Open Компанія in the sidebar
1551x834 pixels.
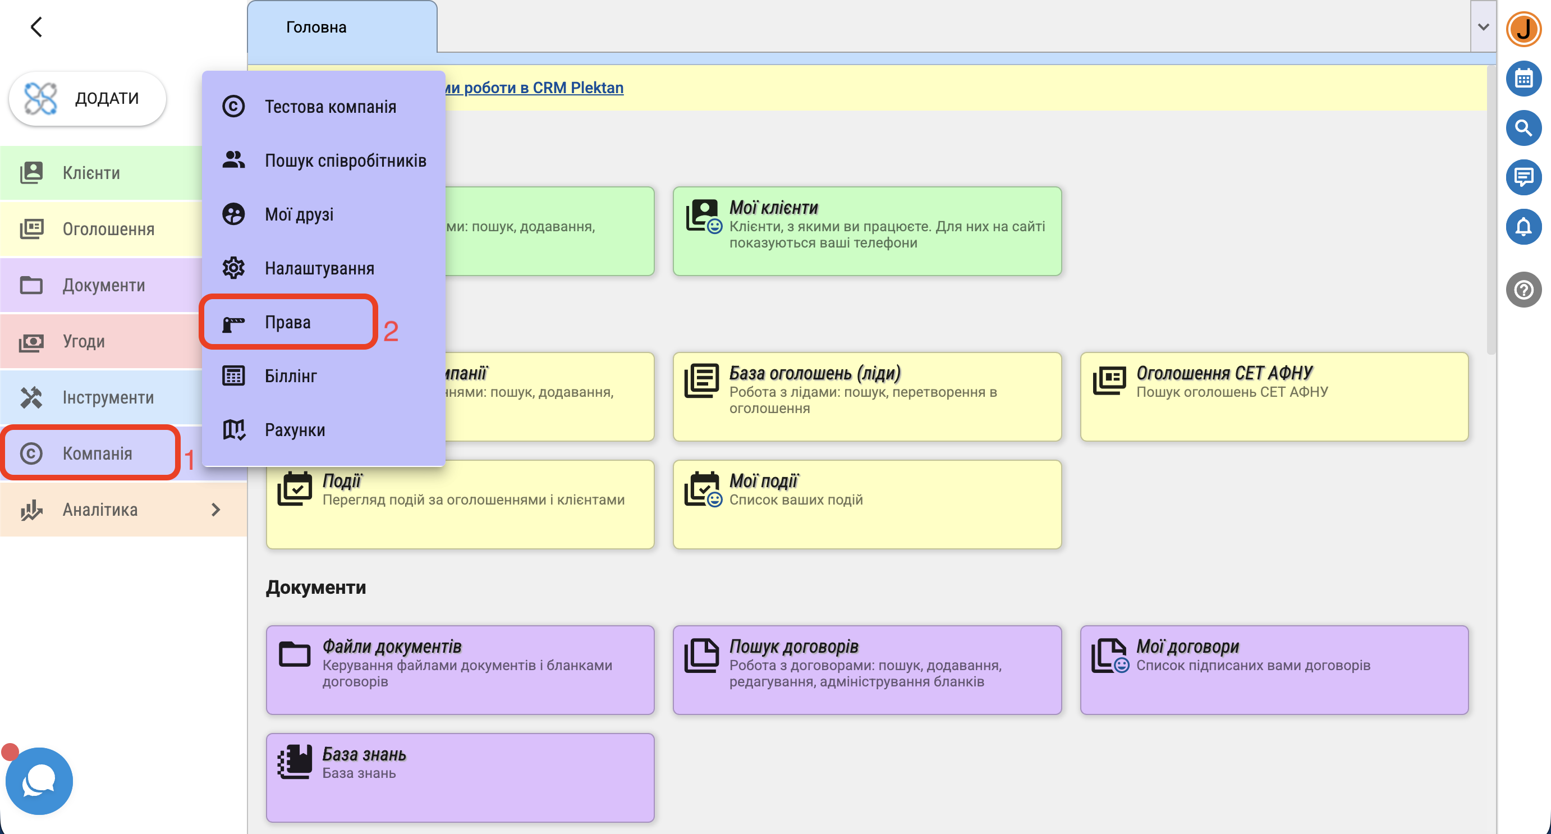(97, 453)
